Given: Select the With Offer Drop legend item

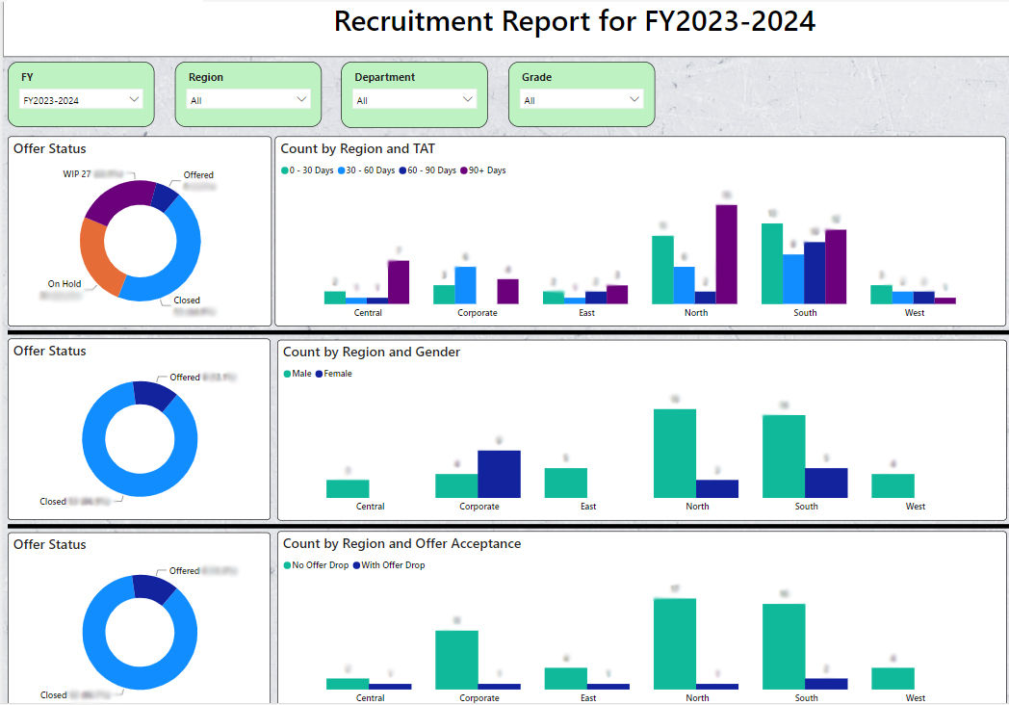Looking at the screenshot, I should (389, 565).
